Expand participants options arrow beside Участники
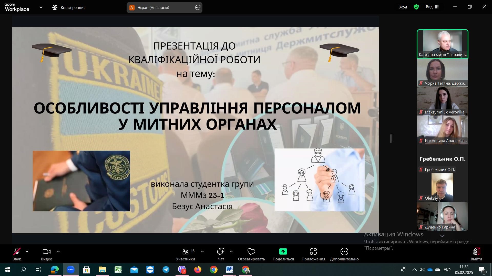Image resolution: width=492 pixels, height=276 pixels. click(x=202, y=252)
